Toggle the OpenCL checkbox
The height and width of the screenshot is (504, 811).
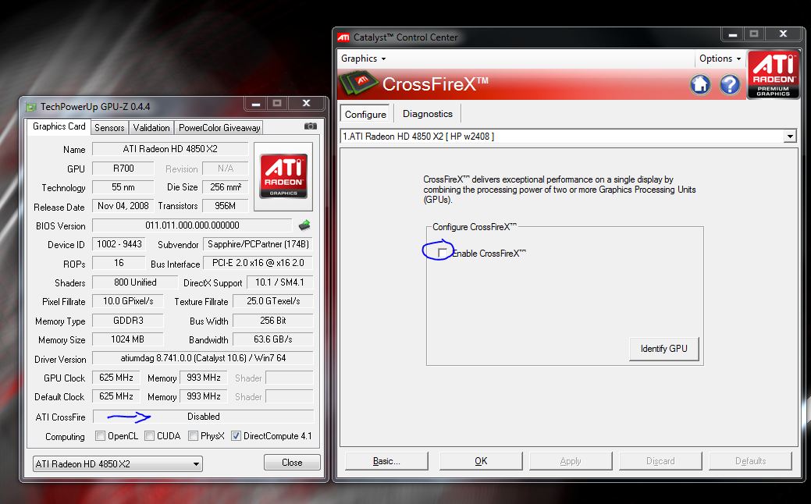point(101,436)
